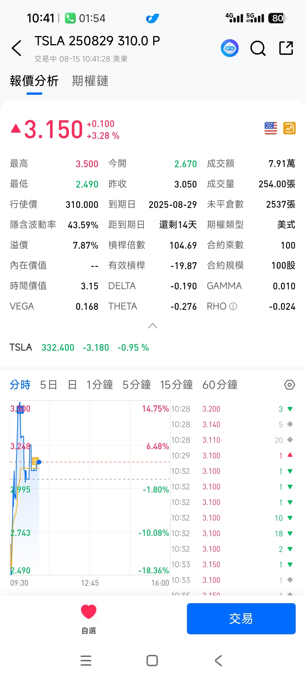Tap the 槓桿倍數 104.69 value
Image resolution: width=305 pixels, height=679 pixels.
tap(183, 245)
